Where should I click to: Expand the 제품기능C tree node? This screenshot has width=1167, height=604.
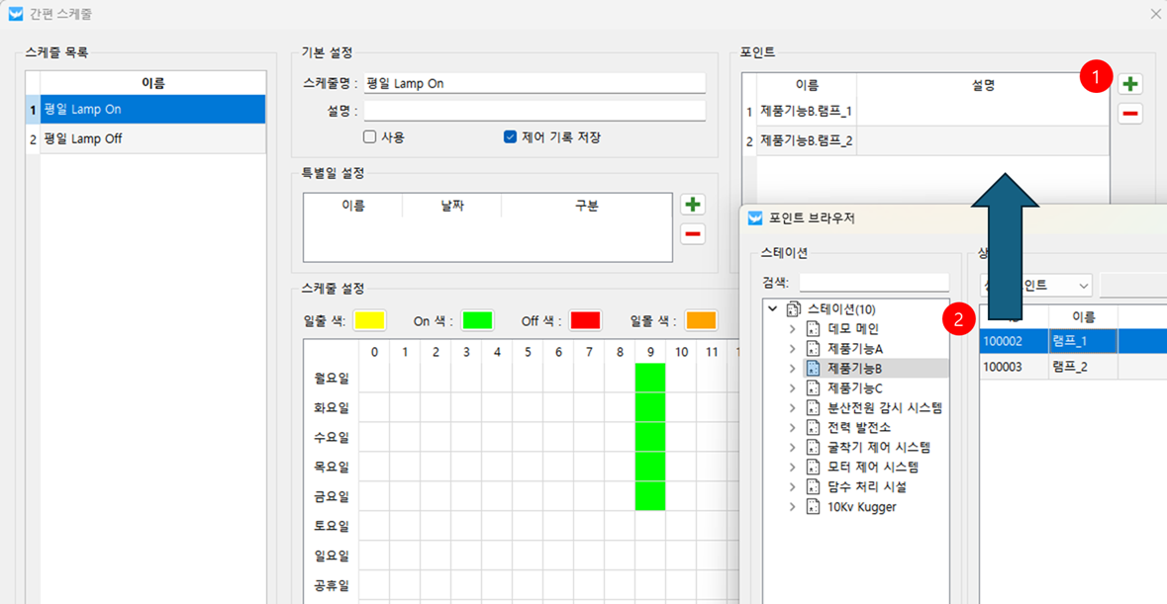pos(793,388)
